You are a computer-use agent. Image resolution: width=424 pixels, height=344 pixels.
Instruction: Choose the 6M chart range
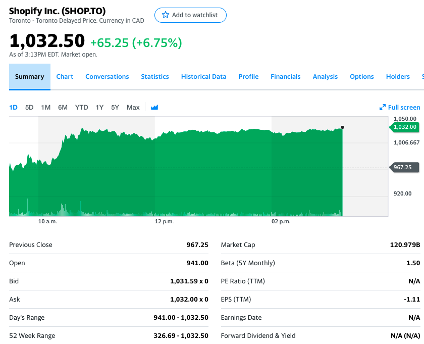(63, 107)
